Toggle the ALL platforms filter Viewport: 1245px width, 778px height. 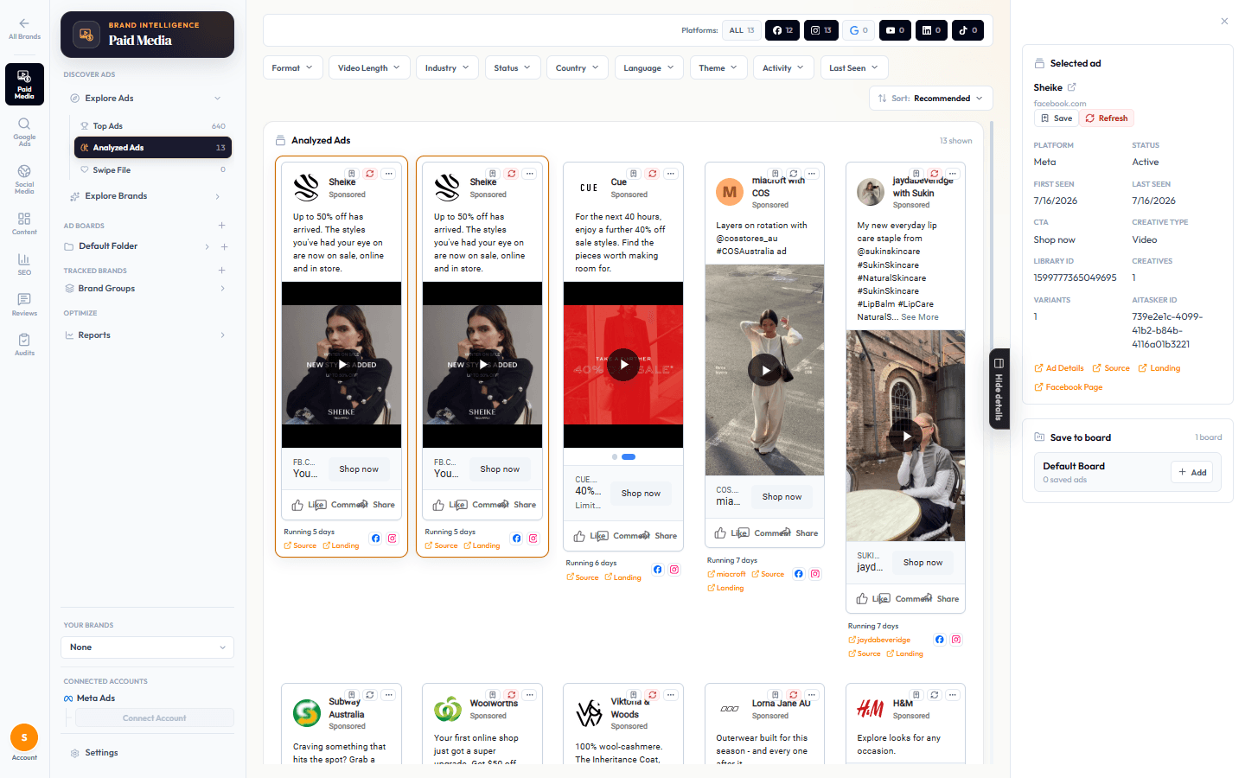tap(742, 30)
